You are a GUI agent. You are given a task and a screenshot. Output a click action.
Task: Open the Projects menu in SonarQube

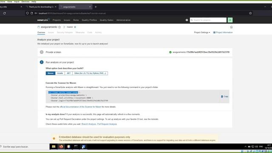point(57,20)
